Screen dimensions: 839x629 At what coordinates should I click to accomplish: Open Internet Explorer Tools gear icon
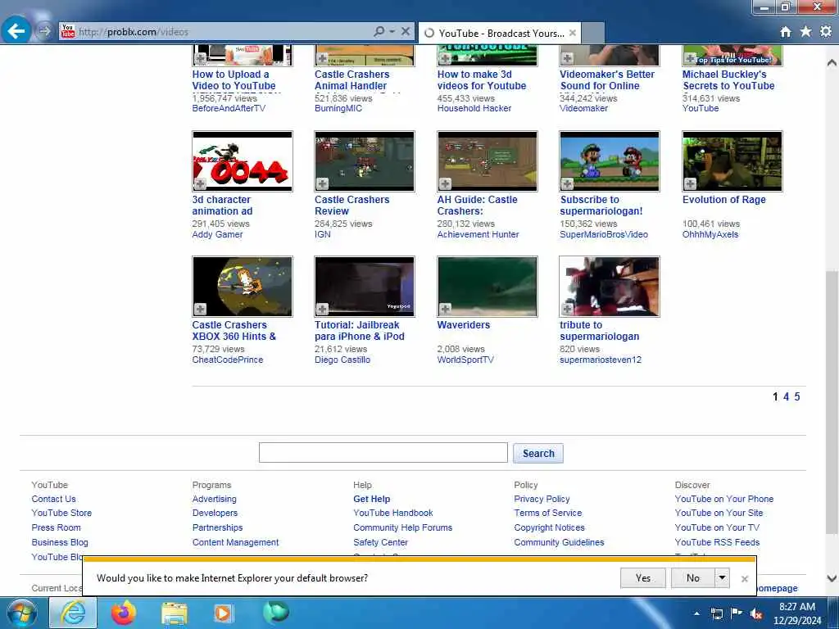(x=826, y=32)
